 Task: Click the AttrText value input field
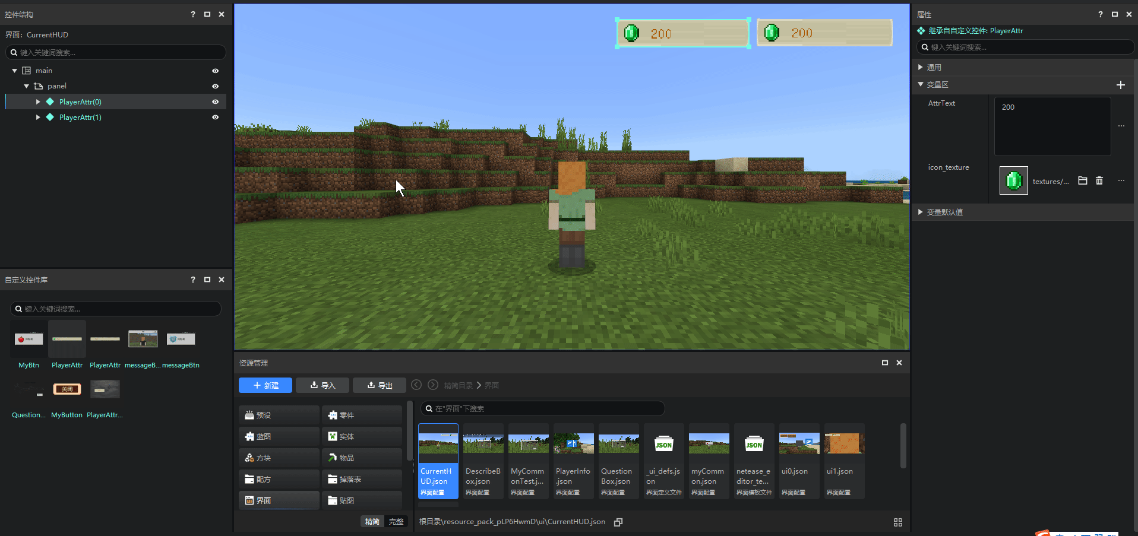[x=1052, y=126]
